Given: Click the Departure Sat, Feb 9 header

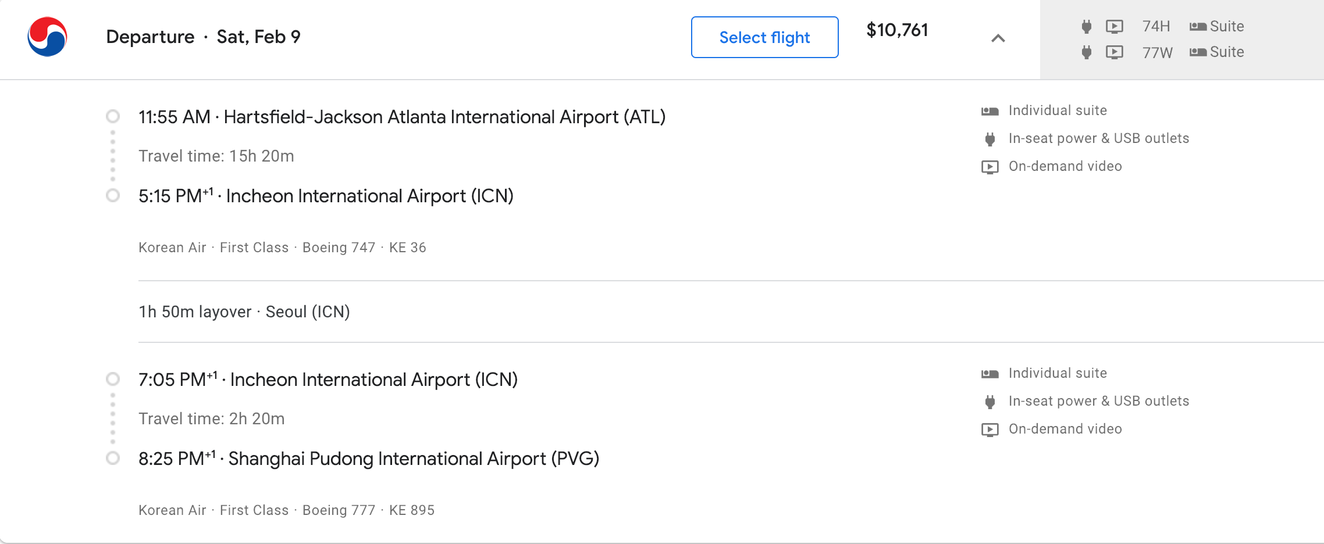Looking at the screenshot, I should point(203,37).
